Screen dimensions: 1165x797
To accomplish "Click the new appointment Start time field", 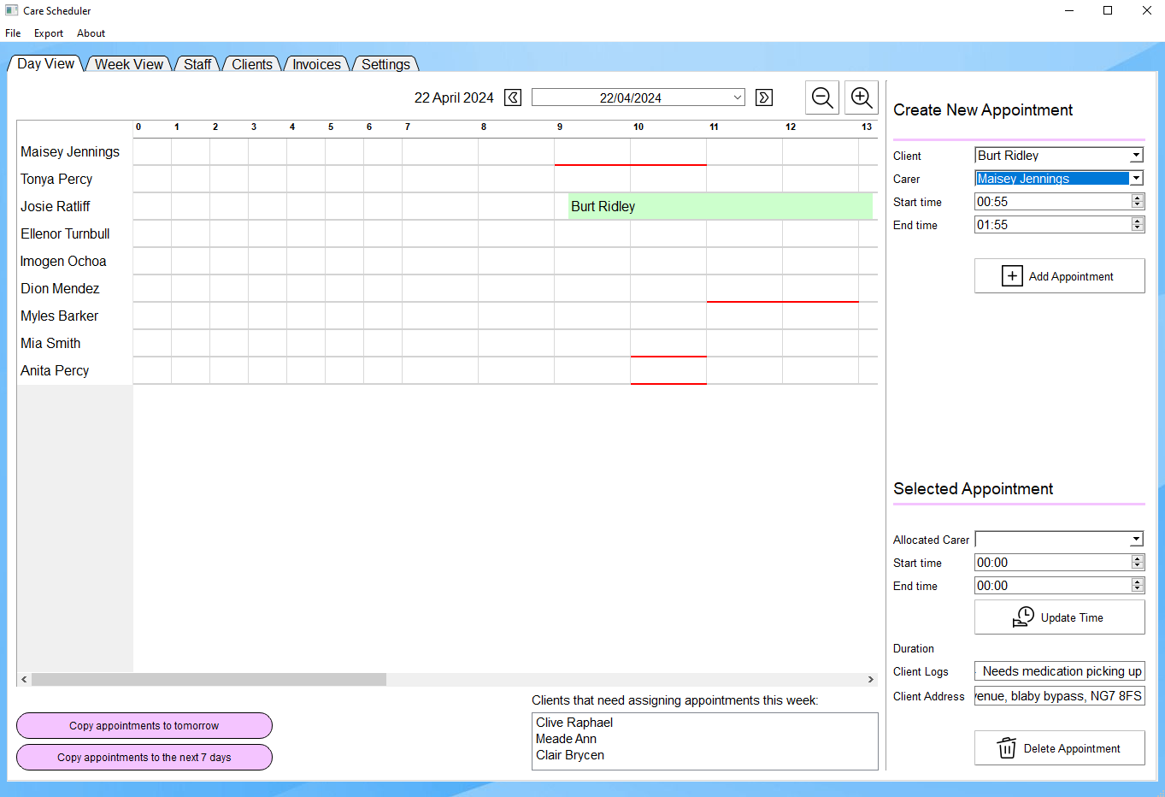I will pos(1052,202).
